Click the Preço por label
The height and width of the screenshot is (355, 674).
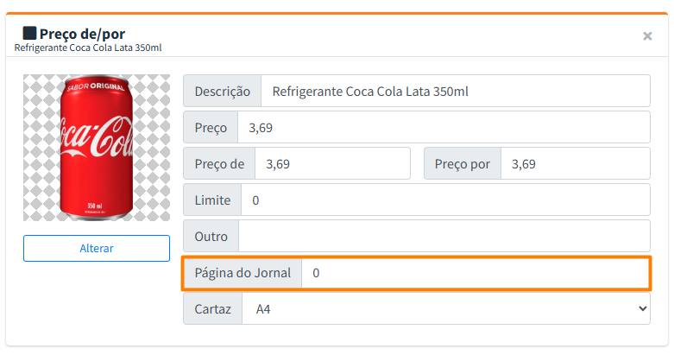(463, 164)
